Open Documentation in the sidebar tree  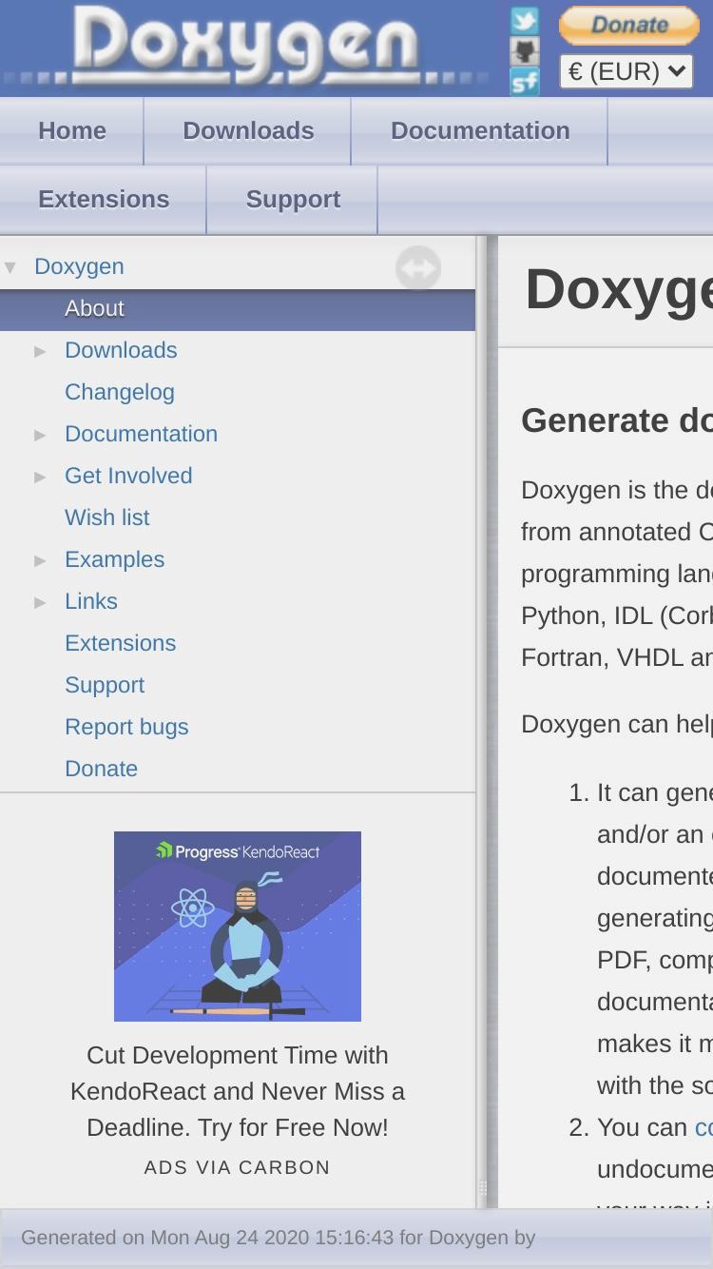click(141, 434)
